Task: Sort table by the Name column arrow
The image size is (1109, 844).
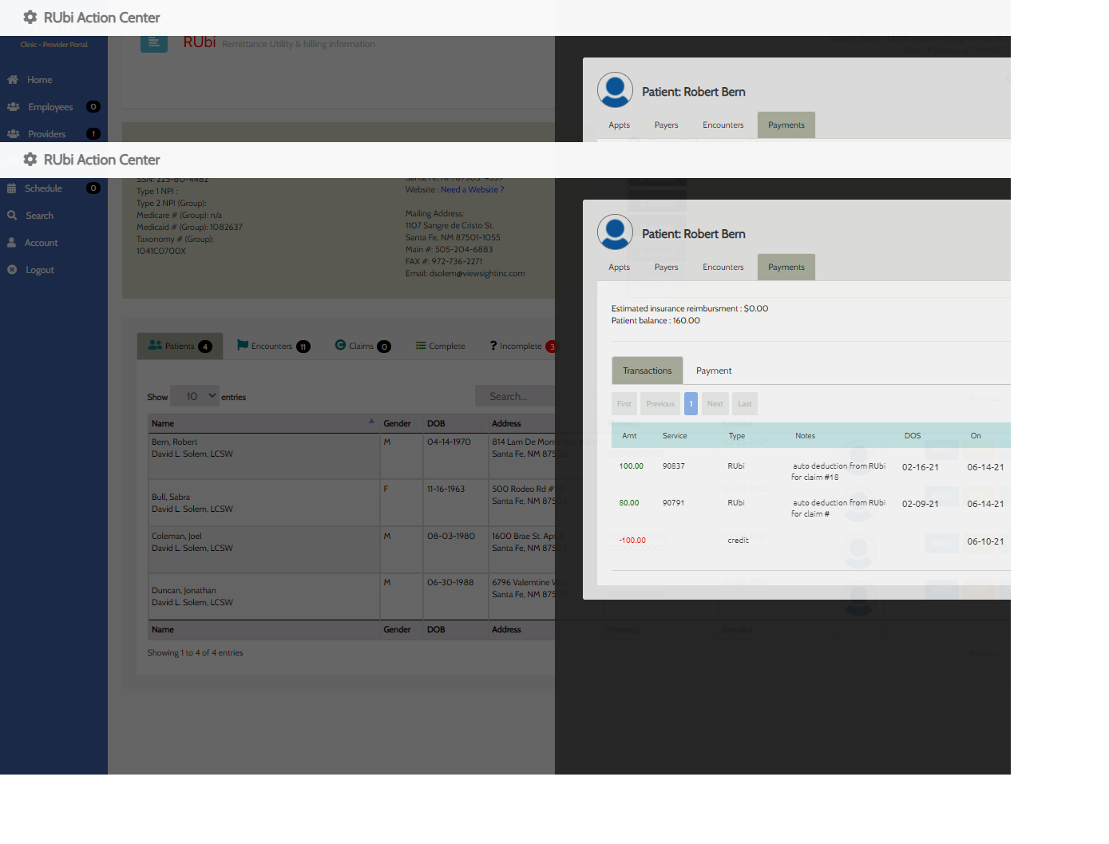Action: pyautogui.click(x=371, y=422)
